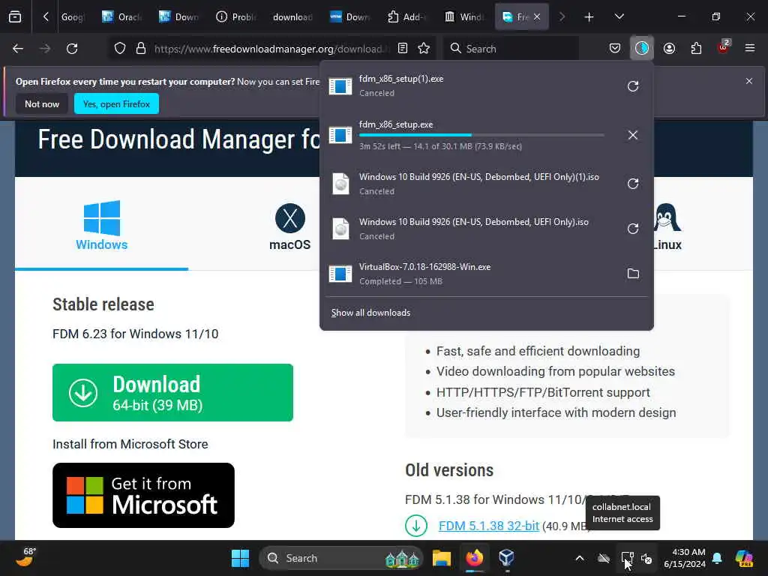Screen dimensions: 768x576
Task: Close the active Free Download Manager tab
Action: point(537,17)
